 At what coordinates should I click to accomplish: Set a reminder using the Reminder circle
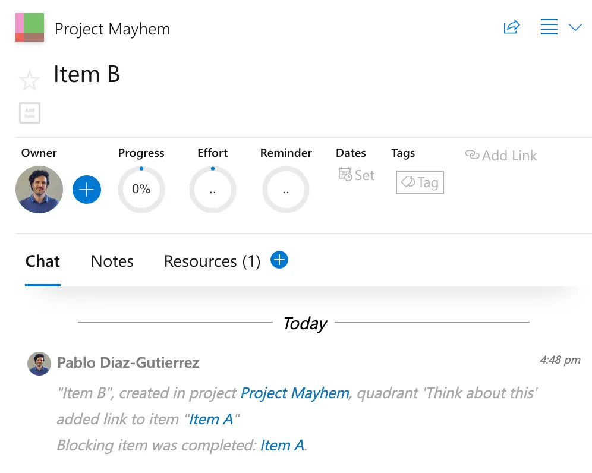tap(286, 190)
